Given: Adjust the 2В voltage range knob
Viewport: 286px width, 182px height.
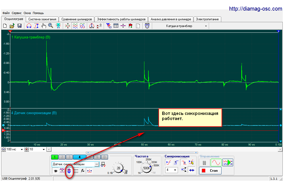Looking at the screenshot, I should (118, 168).
